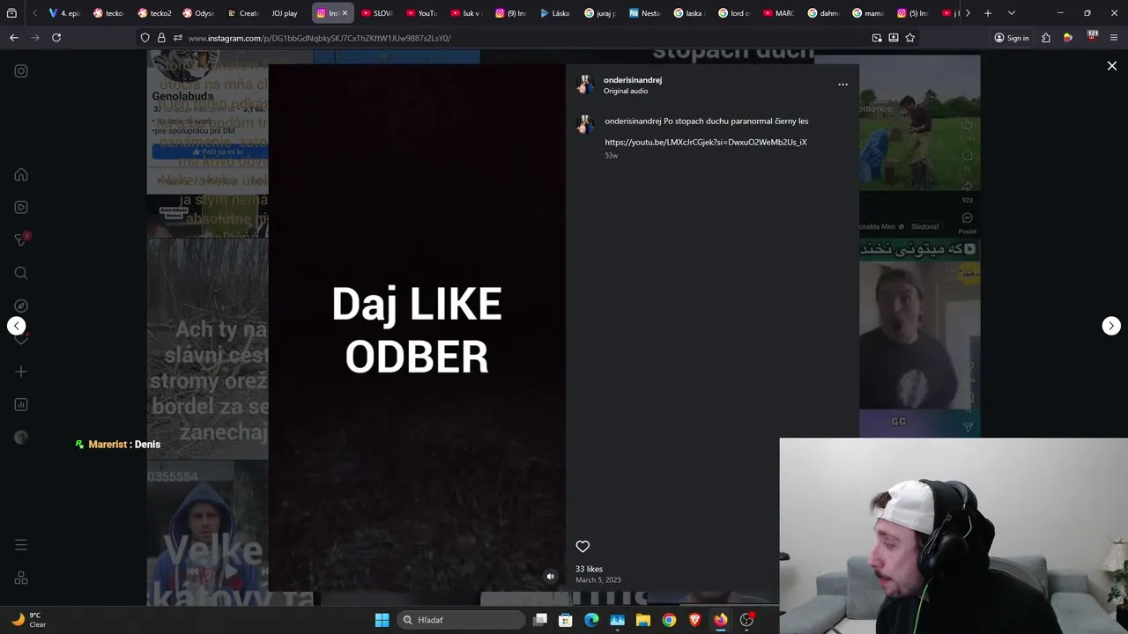This screenshot has height=634, width=1128.
Task: Open Google Chrome from taskbar
Action: (x=669, y=620)
